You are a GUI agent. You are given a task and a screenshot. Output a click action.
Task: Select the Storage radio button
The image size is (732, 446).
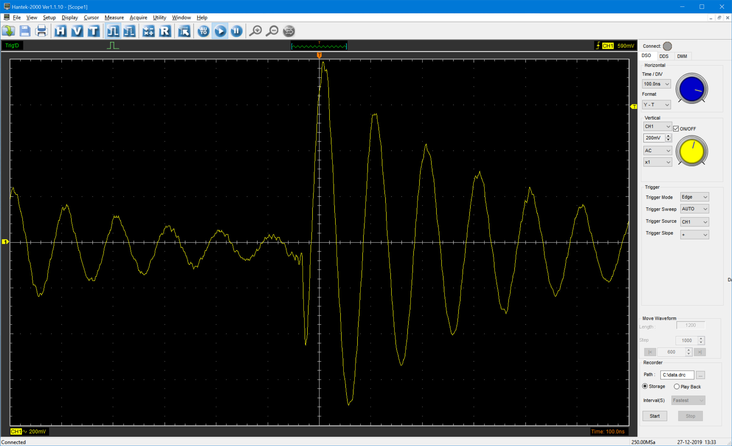(645, 386)
